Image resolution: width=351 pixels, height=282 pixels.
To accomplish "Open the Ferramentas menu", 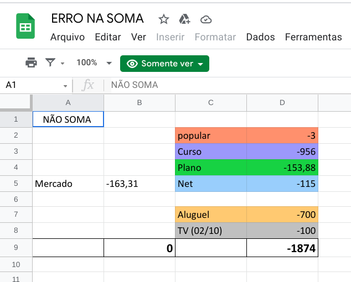I will [x=313, y=37].
